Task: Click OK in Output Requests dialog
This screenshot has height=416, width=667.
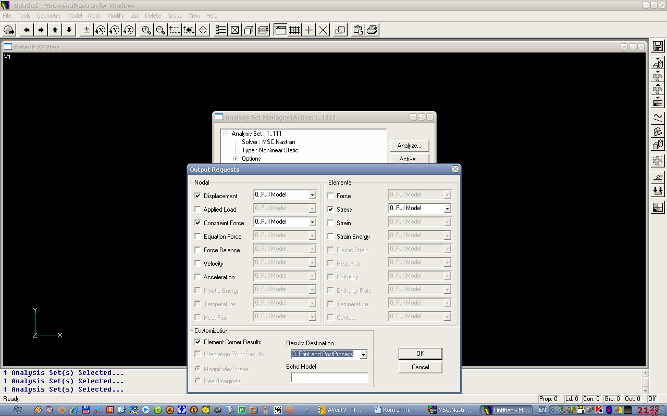Action: (x=420, y=354)
